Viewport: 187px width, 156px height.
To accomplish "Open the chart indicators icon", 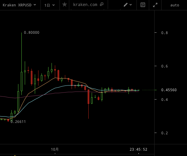I will (143, 5).
